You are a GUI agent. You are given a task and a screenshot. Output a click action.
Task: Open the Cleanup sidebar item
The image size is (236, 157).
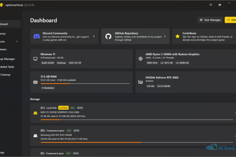click(10, 75)
